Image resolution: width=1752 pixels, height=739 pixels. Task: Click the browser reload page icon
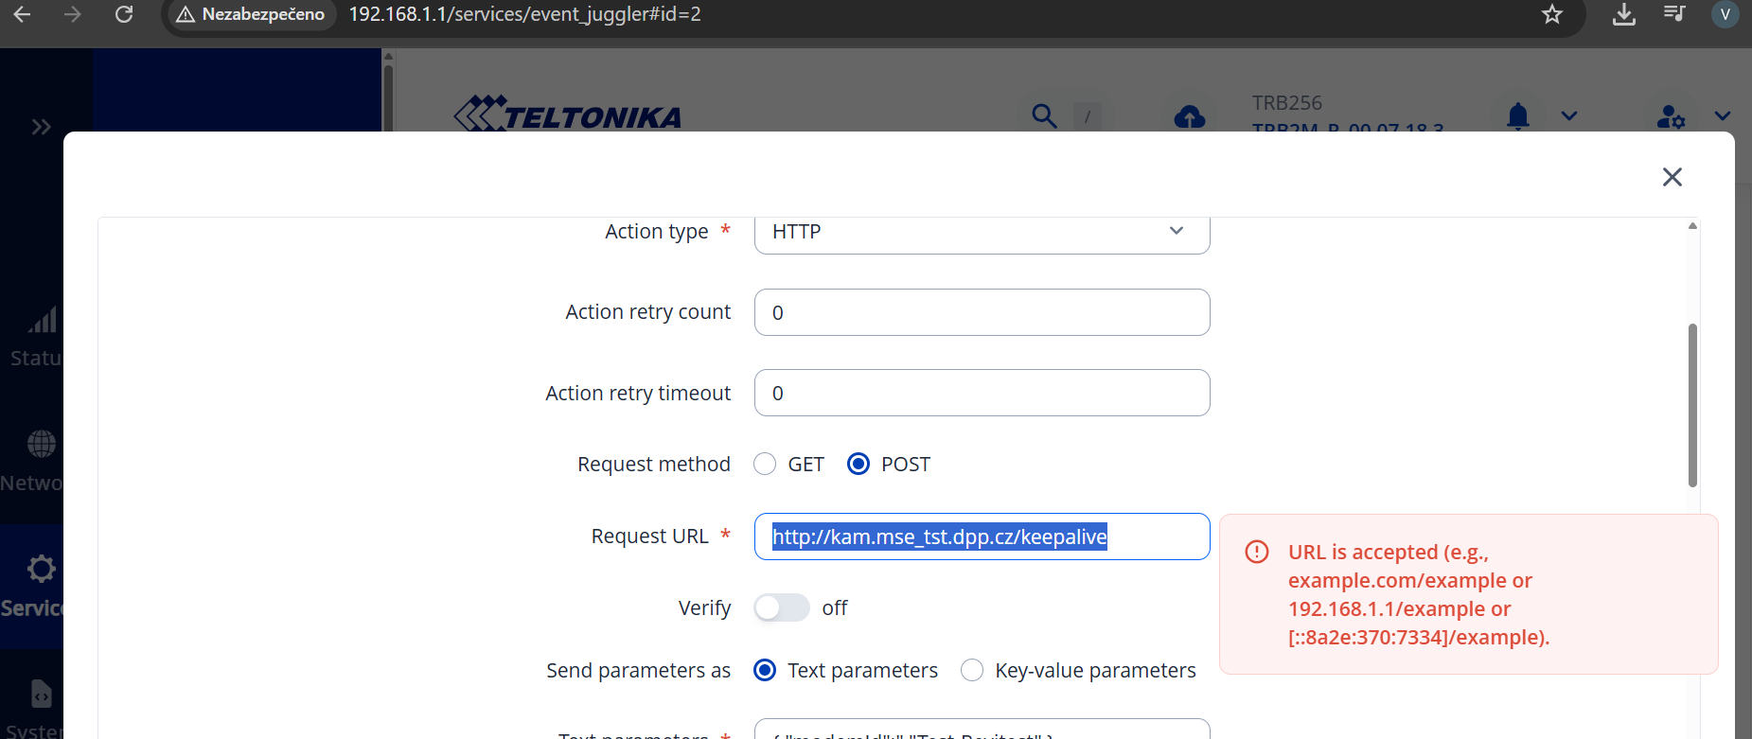point(124,14)
